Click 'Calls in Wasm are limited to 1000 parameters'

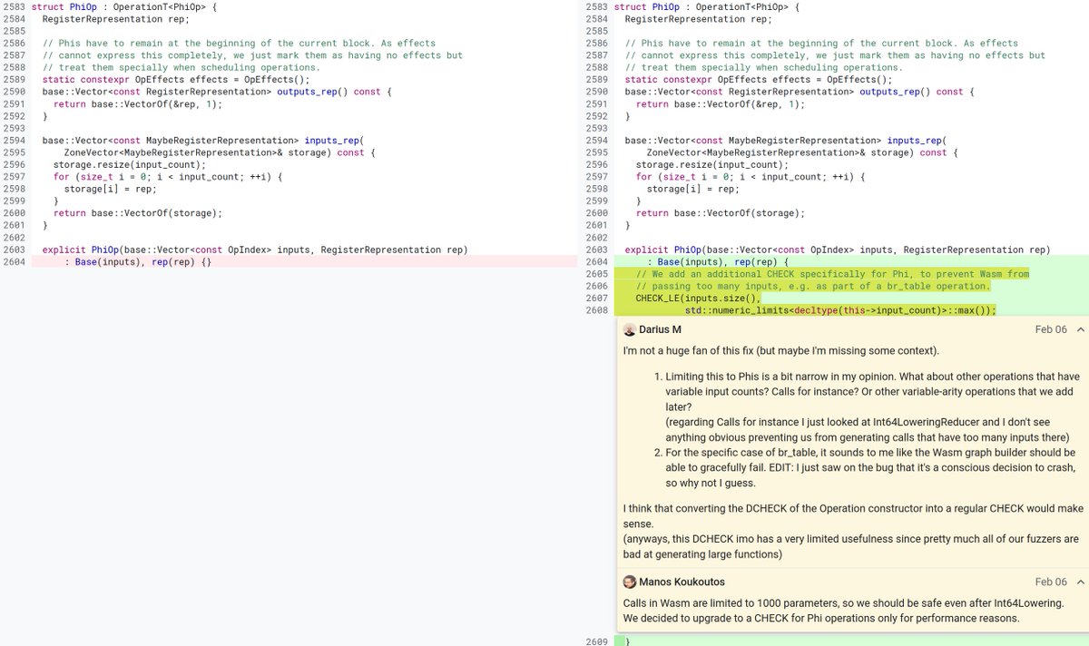tap(843, 603)
